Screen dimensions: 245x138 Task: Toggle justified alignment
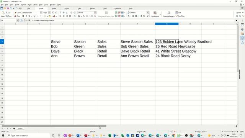pos(70,16)
